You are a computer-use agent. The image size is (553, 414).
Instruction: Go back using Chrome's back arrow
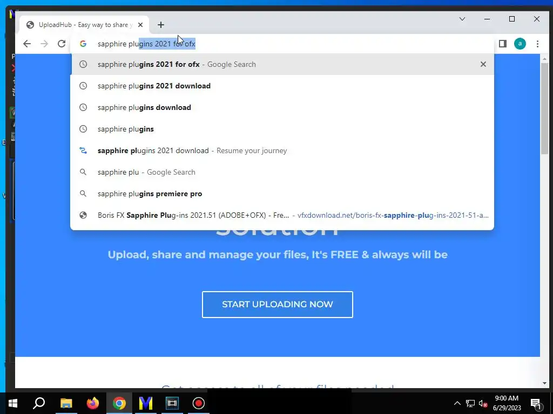(x=27, y=44)
